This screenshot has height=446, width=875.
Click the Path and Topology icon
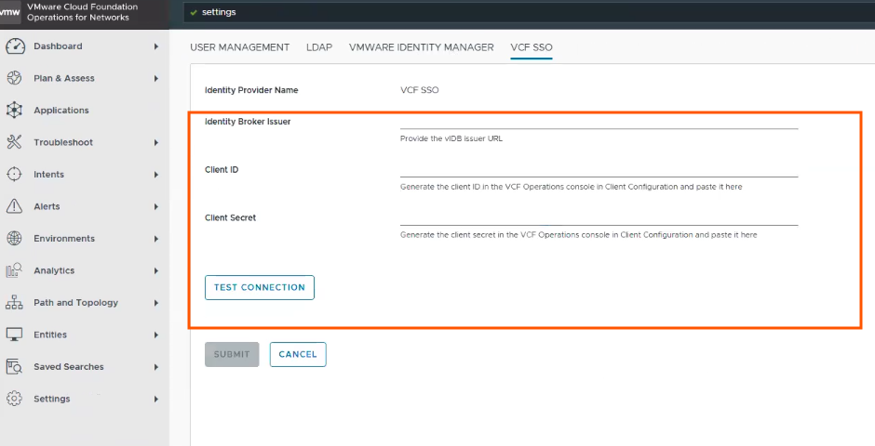point(14,302)
